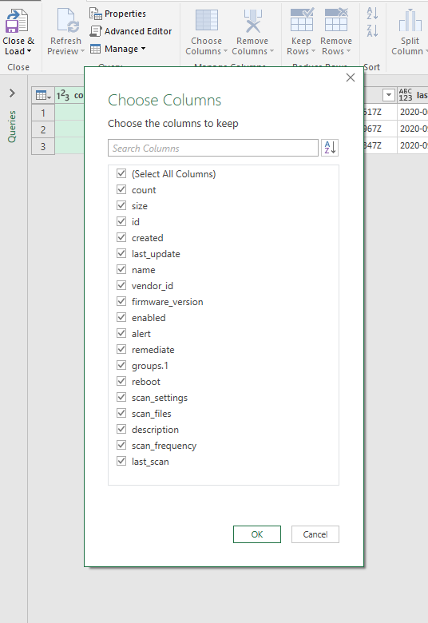Uncheck the vendor_id column checkbox
Viewport: 428px width, 623px height.
(121, 285)
